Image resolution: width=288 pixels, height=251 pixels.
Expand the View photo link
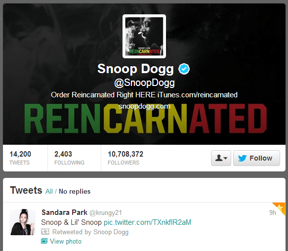pyautogui.click(x=66, y=241)
